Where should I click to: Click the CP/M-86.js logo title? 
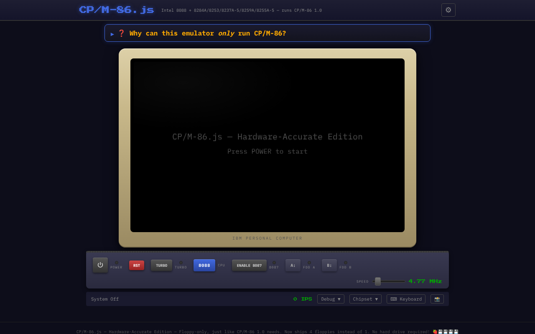(x=116, y=10)
